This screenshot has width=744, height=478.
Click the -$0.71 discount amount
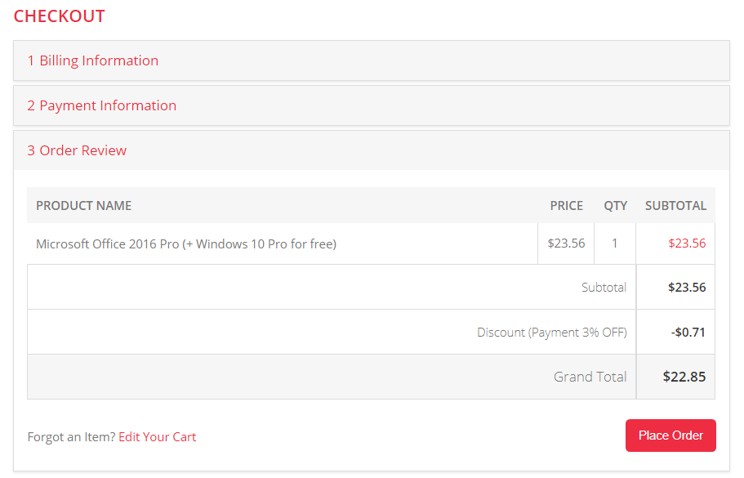[688, 333]
